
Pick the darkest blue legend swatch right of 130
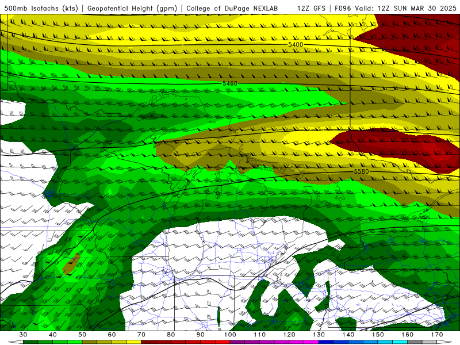click(326, 342)
